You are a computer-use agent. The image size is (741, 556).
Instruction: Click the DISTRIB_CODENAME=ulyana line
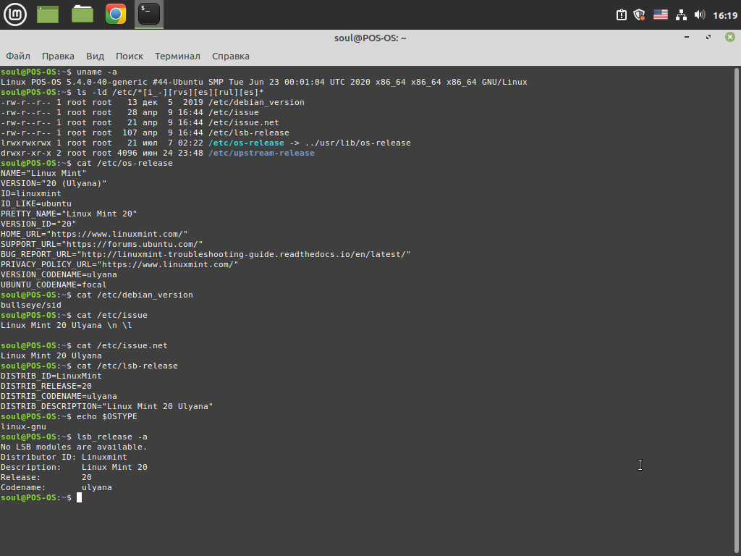(x=59, y=397)
